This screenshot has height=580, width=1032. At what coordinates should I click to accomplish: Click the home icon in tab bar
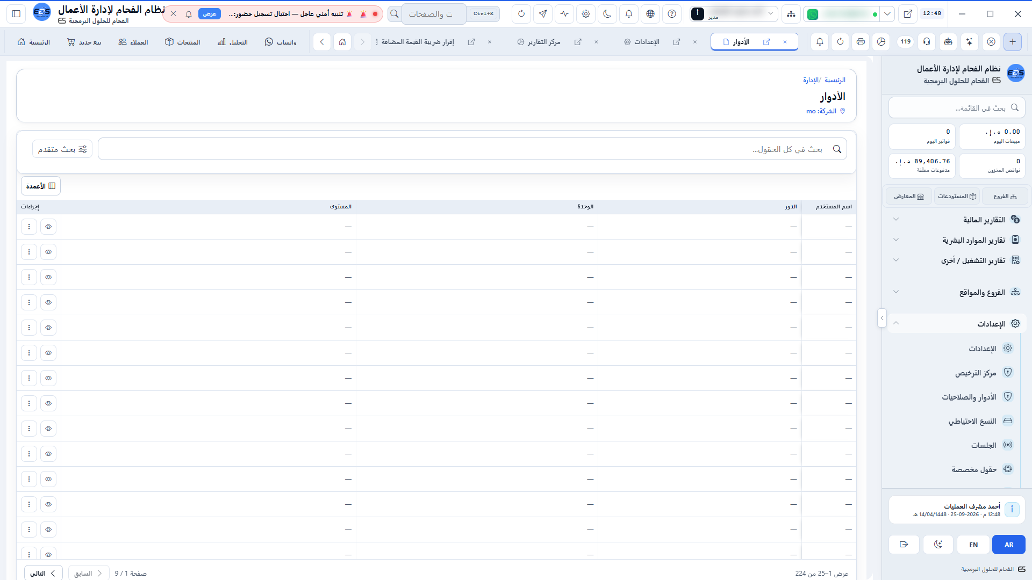pos(342,42)
